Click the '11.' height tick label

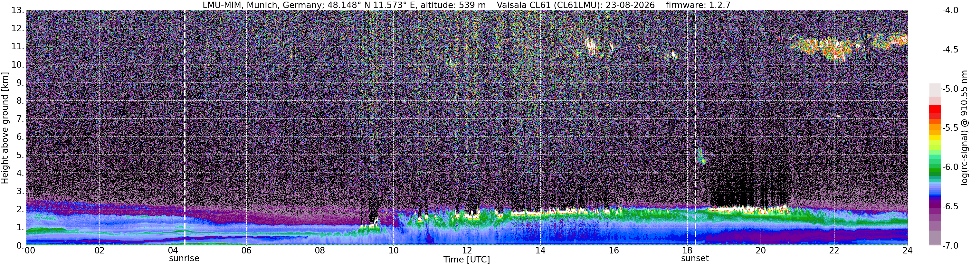pyautogui.click(x=17, y=46)
